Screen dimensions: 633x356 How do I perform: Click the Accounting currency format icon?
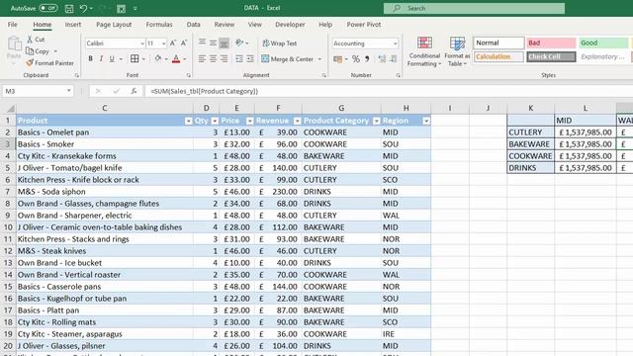(337, 59)
